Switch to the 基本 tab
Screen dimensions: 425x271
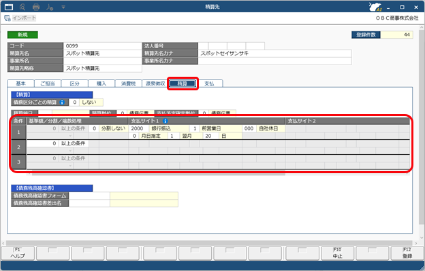[21, 84]
